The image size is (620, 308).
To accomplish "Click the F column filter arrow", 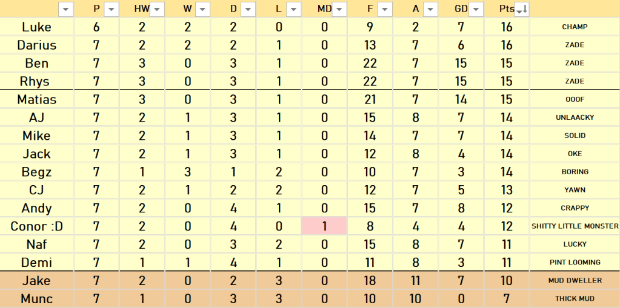I will click(x=385, y=9).
